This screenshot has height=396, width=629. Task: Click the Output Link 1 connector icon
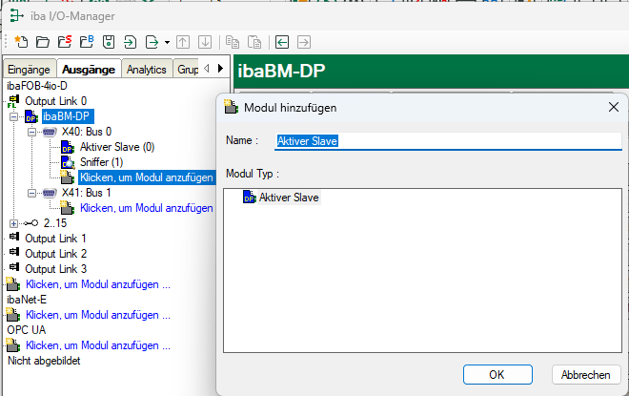click(x=14, y=236)
